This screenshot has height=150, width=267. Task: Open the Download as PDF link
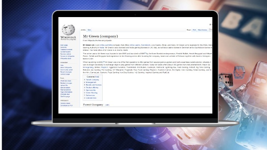point(66,105)
